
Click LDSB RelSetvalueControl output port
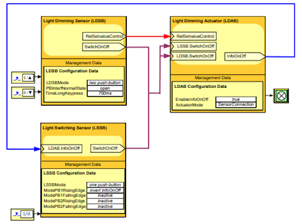104,36
